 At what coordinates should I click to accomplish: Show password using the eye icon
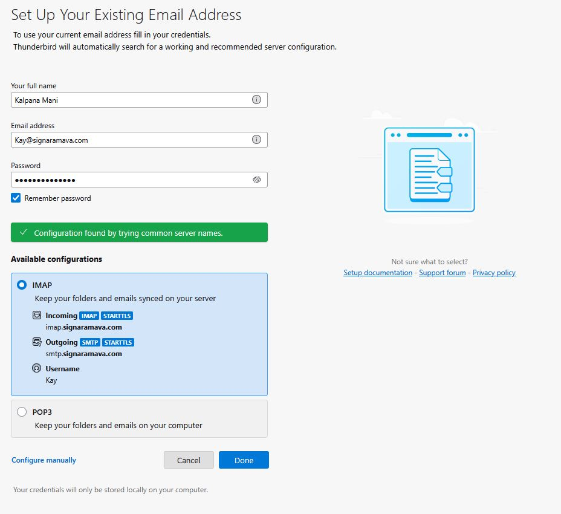tap(256, 180)
